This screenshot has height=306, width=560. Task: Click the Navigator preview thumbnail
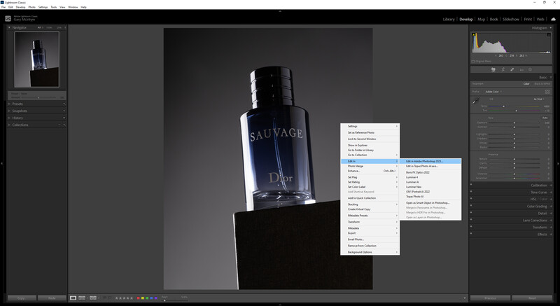[37, 60]
